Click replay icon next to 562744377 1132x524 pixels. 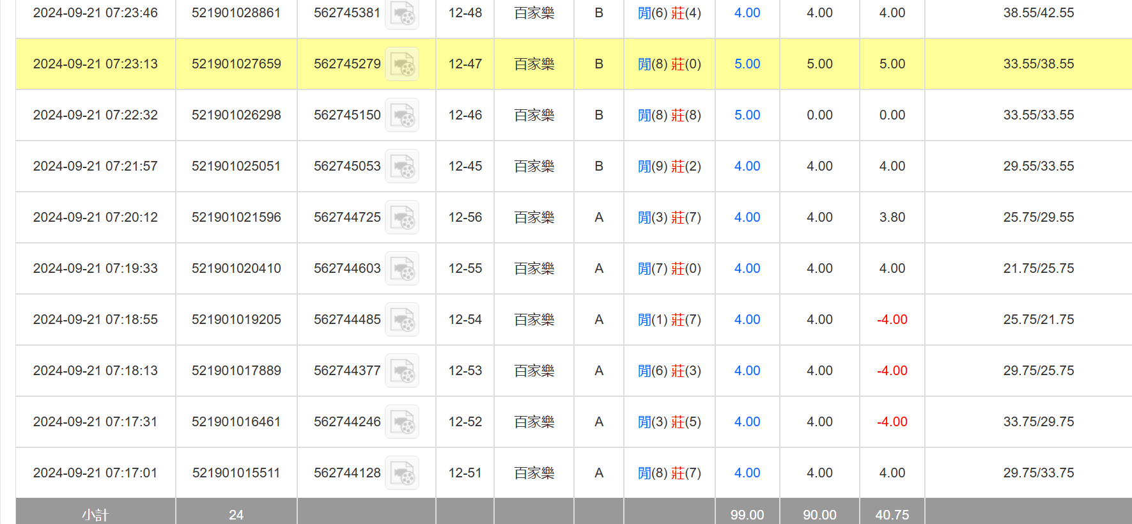click(x=402, y=371)
